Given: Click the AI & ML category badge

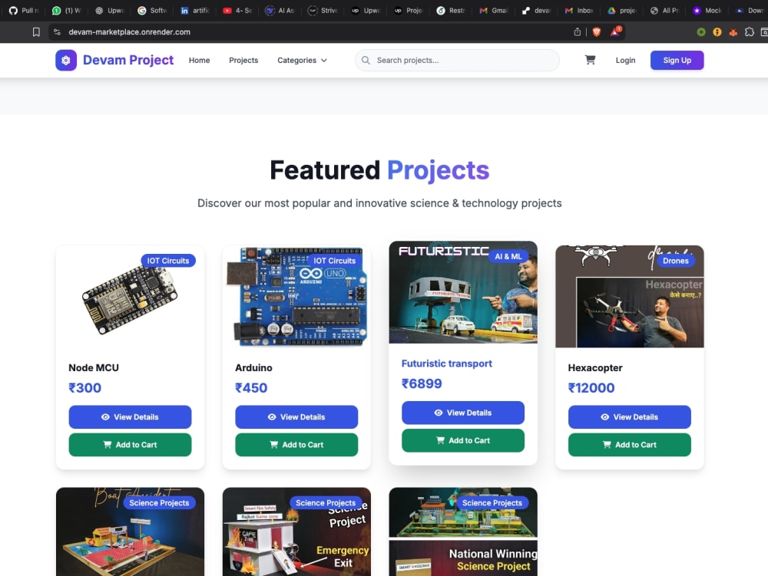Looking at the screenshot, I should pos(508,256).
